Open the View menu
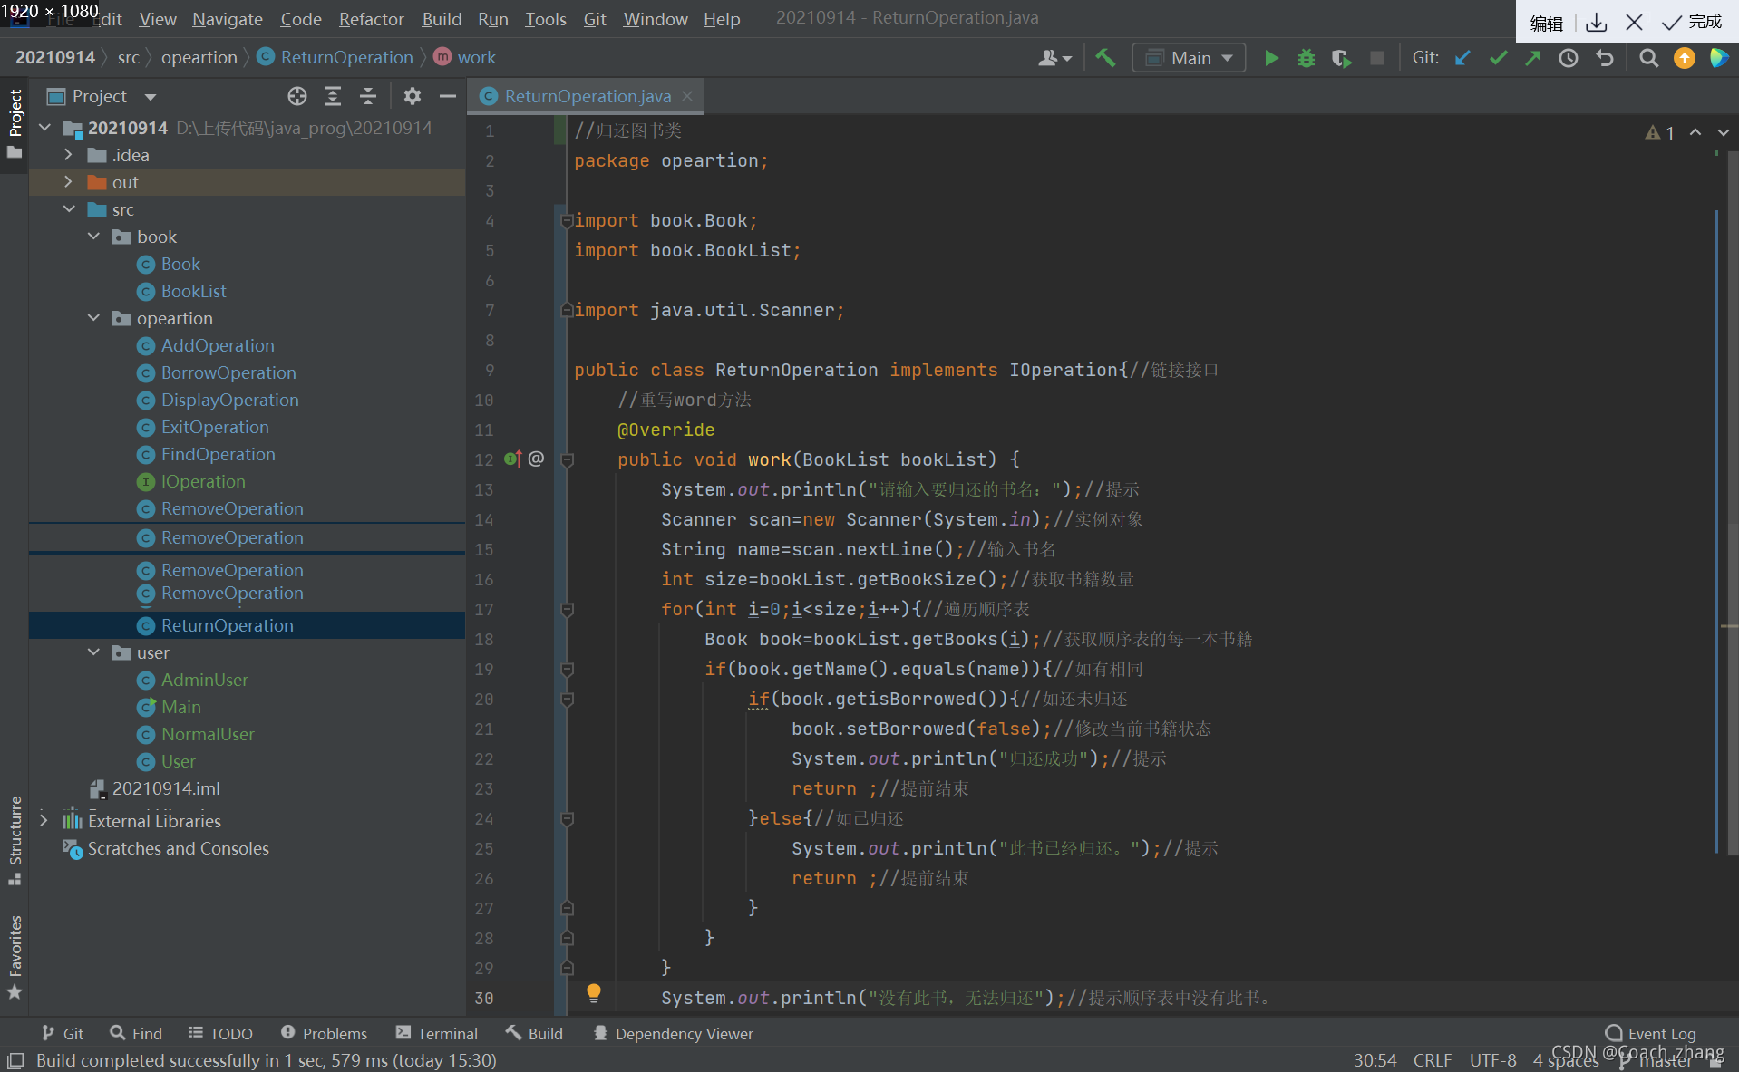1739x1072 pixels. coord(158,18)
